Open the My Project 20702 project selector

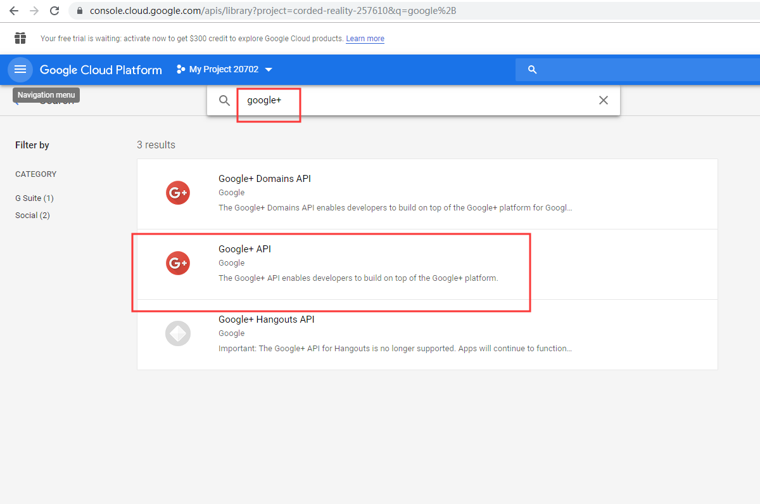click(x=224, y=70)
